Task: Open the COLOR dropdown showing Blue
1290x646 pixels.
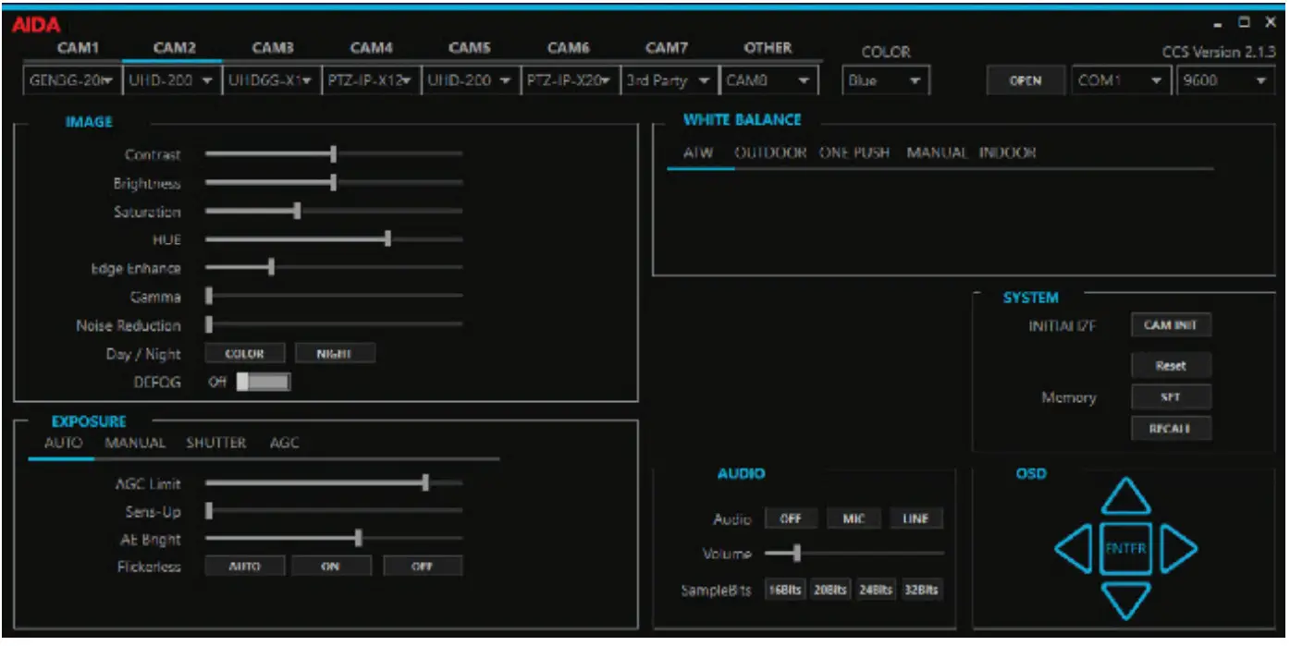Action: point(885,79)
